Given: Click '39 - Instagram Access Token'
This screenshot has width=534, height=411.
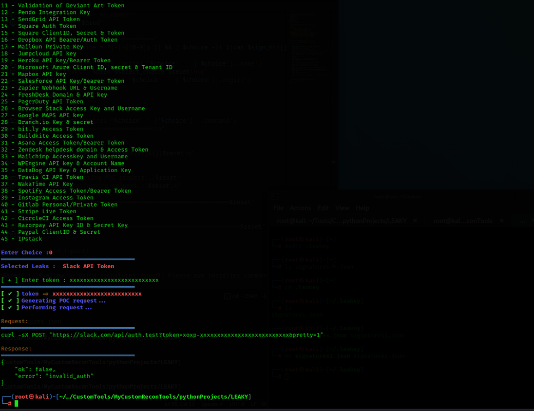Looking at the screenshot, I should (47, 198).
